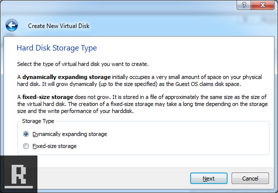Screen dimensions: 278x193
Task: Click the 'Guest OS claims disk space' text line
Action: (129, 84)
